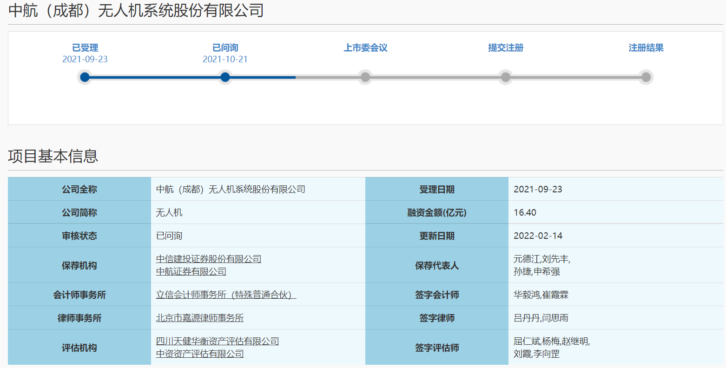Click the 公司简称 header cell
The width and height of the screenshot is (726, 368).
click(79, 212)
